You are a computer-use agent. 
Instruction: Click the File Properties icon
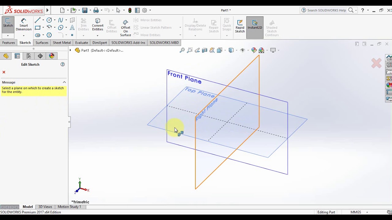(x=137, y=10)
